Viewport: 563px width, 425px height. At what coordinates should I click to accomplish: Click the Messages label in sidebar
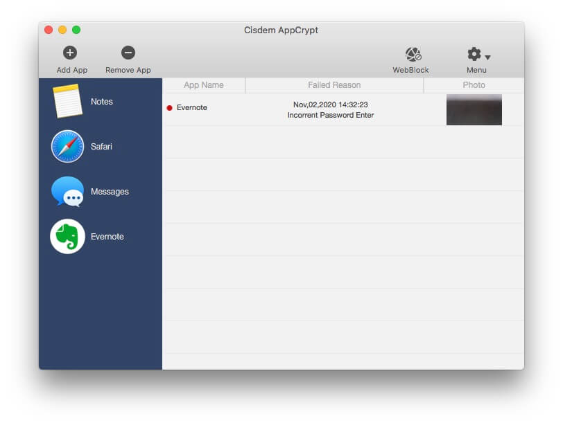pyautogui.click(x=110, y=192)
